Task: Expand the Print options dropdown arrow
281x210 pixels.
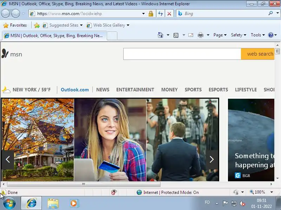Action: [x=208, y=35]
